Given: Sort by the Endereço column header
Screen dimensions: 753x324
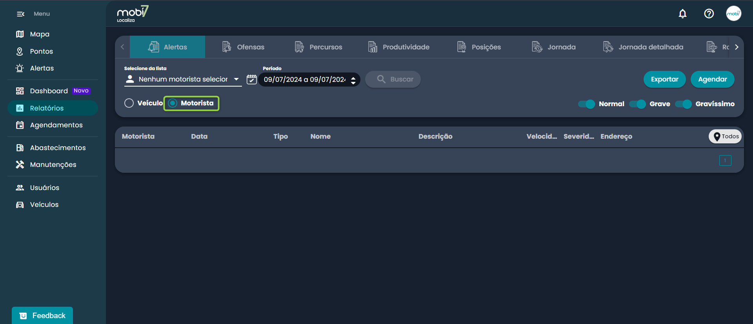Looking at the screenshot, I should [x=616, y=136].
